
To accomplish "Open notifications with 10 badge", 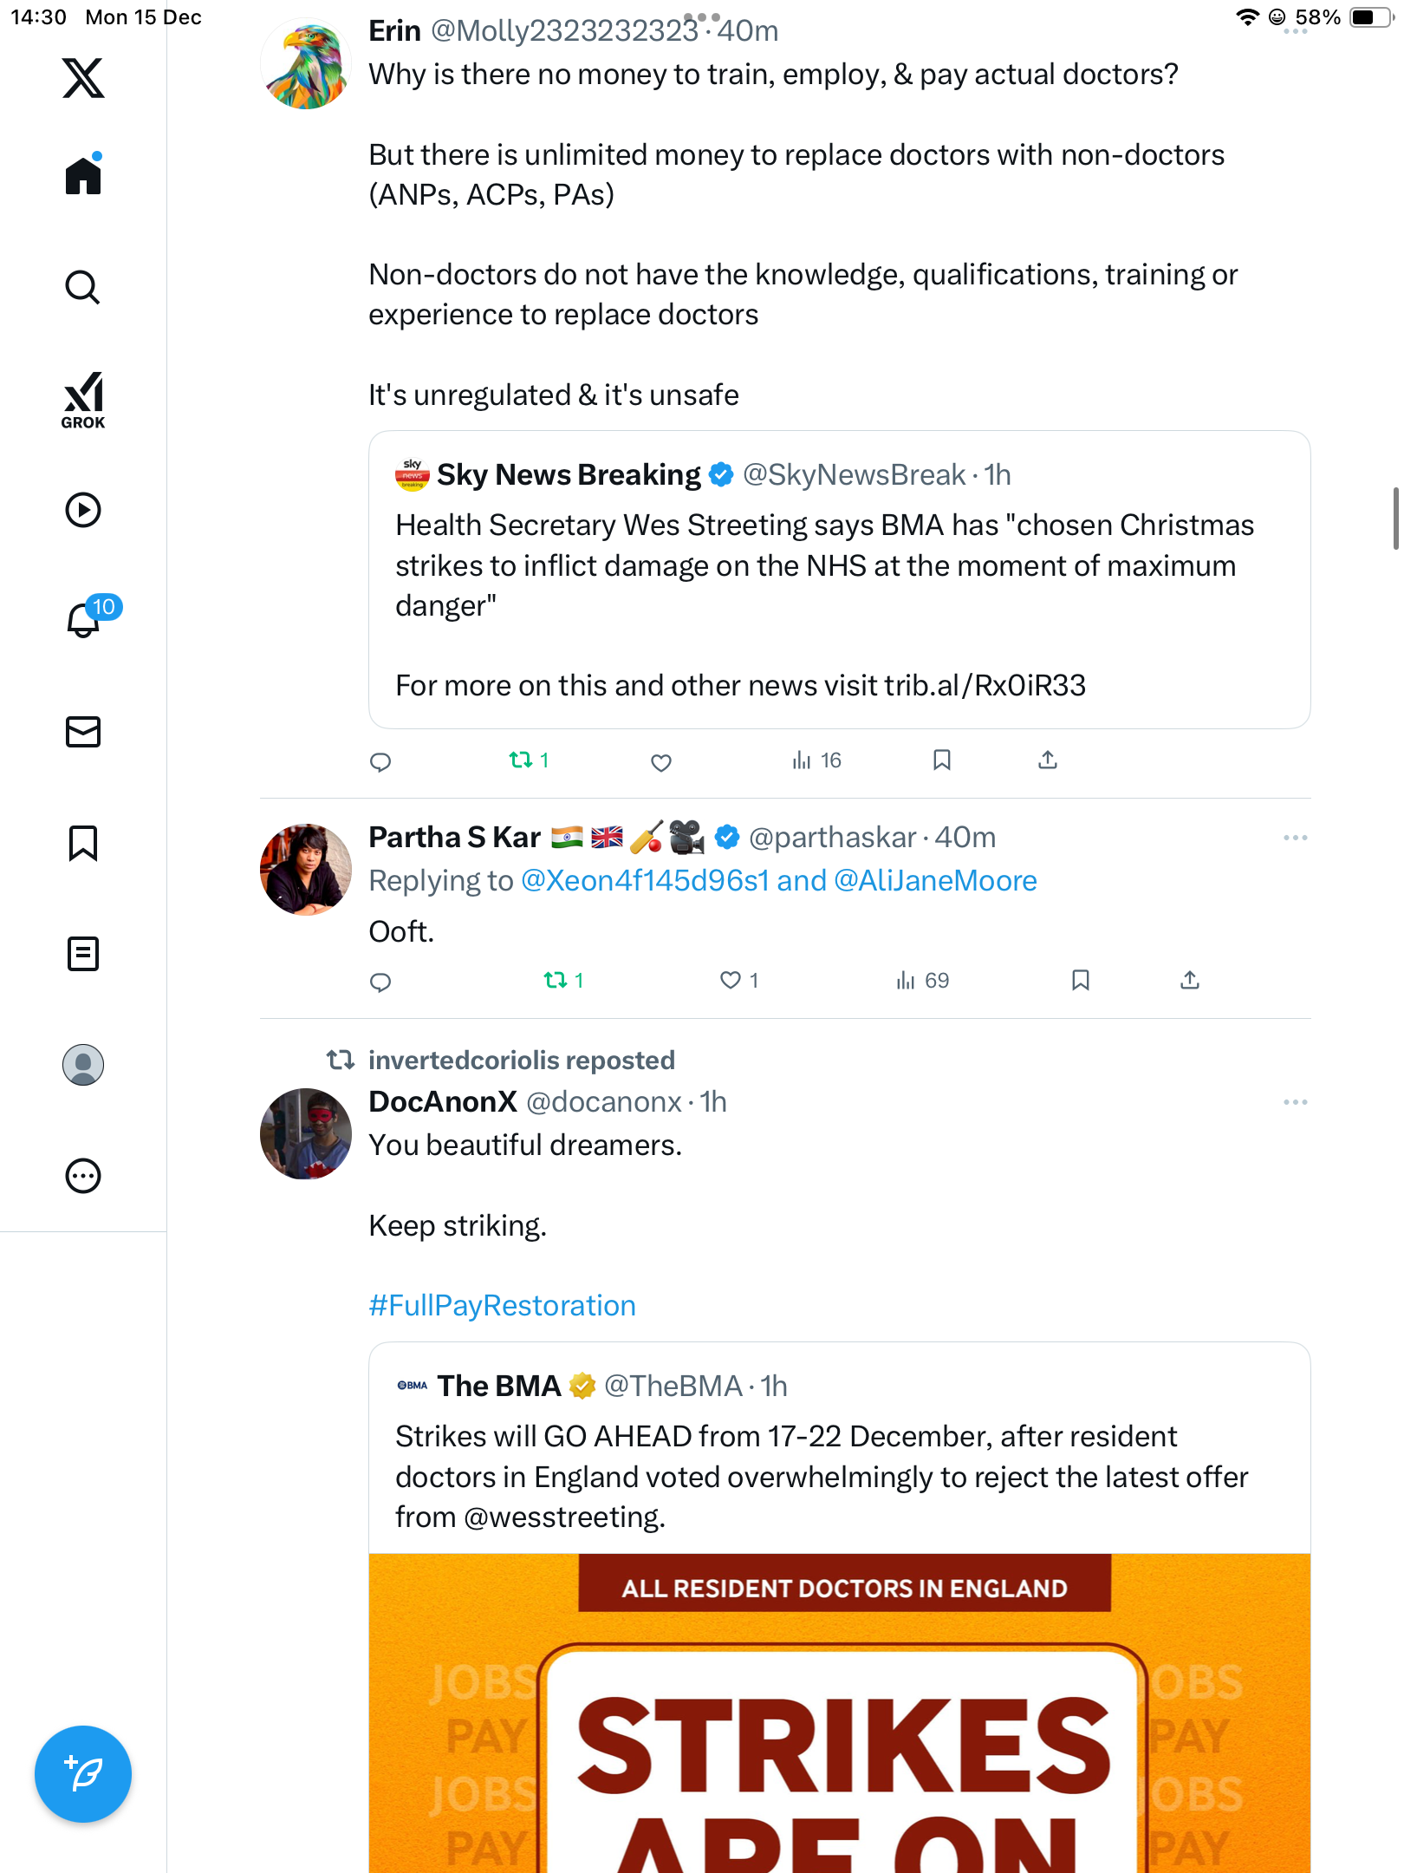I will (x=85, y=619).
